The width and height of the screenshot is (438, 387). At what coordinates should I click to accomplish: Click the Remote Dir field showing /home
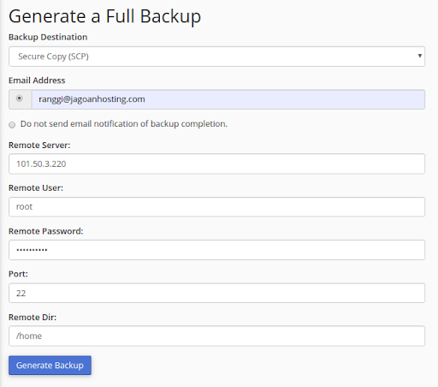pyautogui.click(x=216, y=336)
